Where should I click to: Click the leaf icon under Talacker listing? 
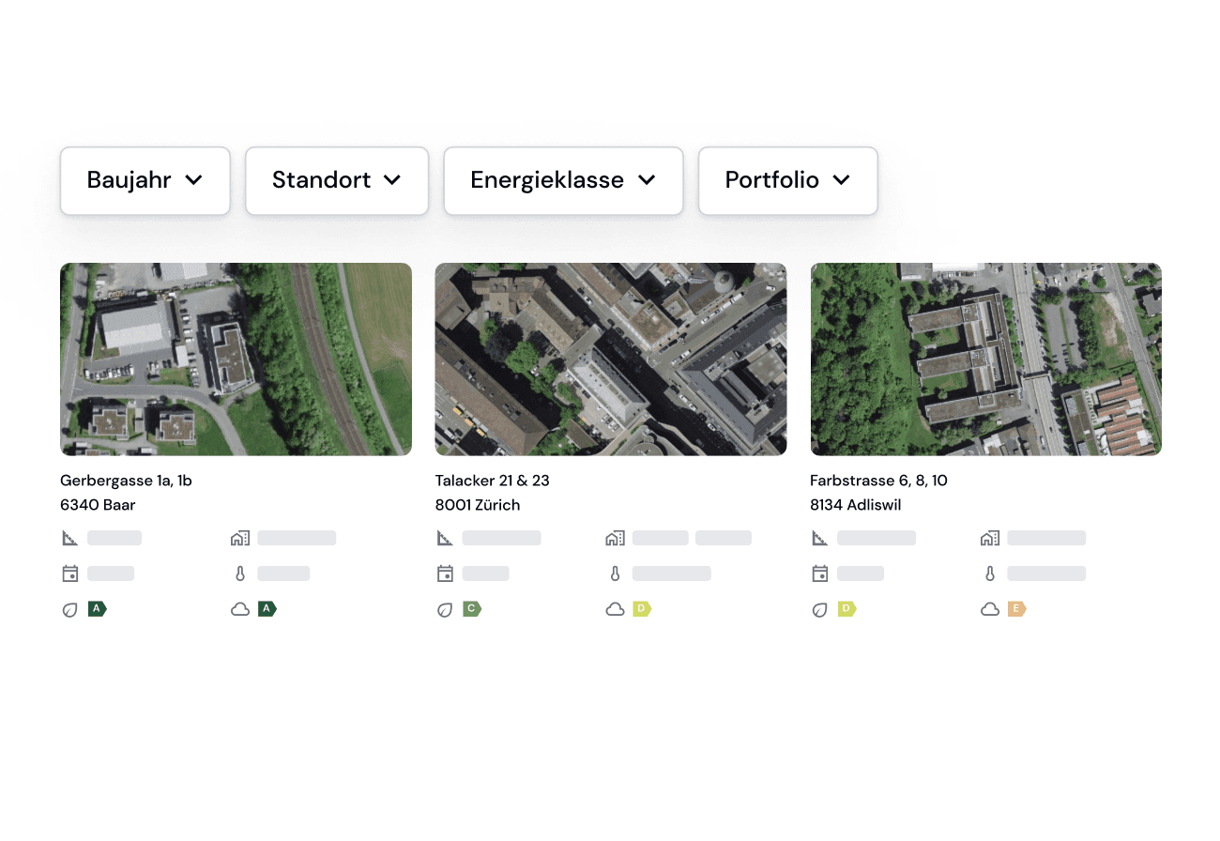(x=445, y=609)
